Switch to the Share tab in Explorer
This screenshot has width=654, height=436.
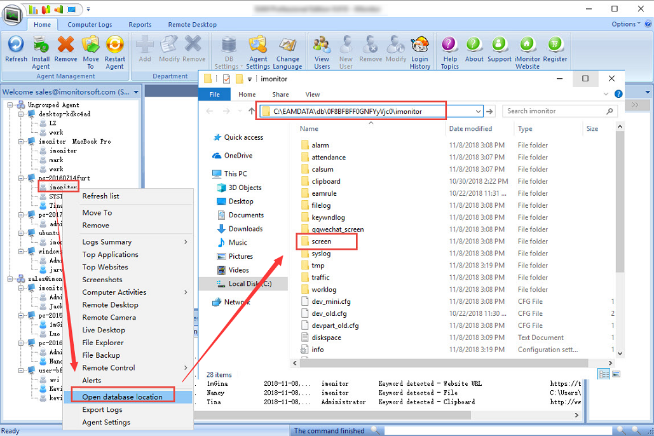click(x=281, y=95)
